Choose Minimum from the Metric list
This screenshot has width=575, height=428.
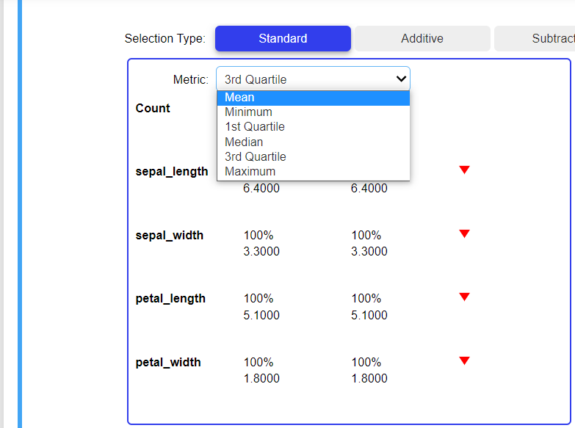(248, 112)
